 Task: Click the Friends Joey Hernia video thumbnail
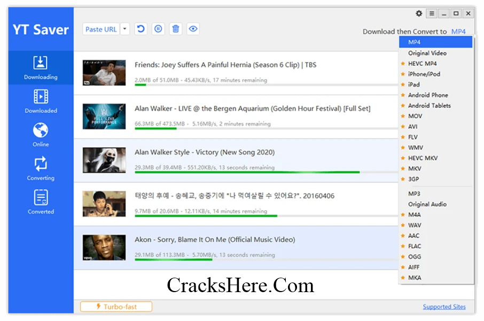104,73
